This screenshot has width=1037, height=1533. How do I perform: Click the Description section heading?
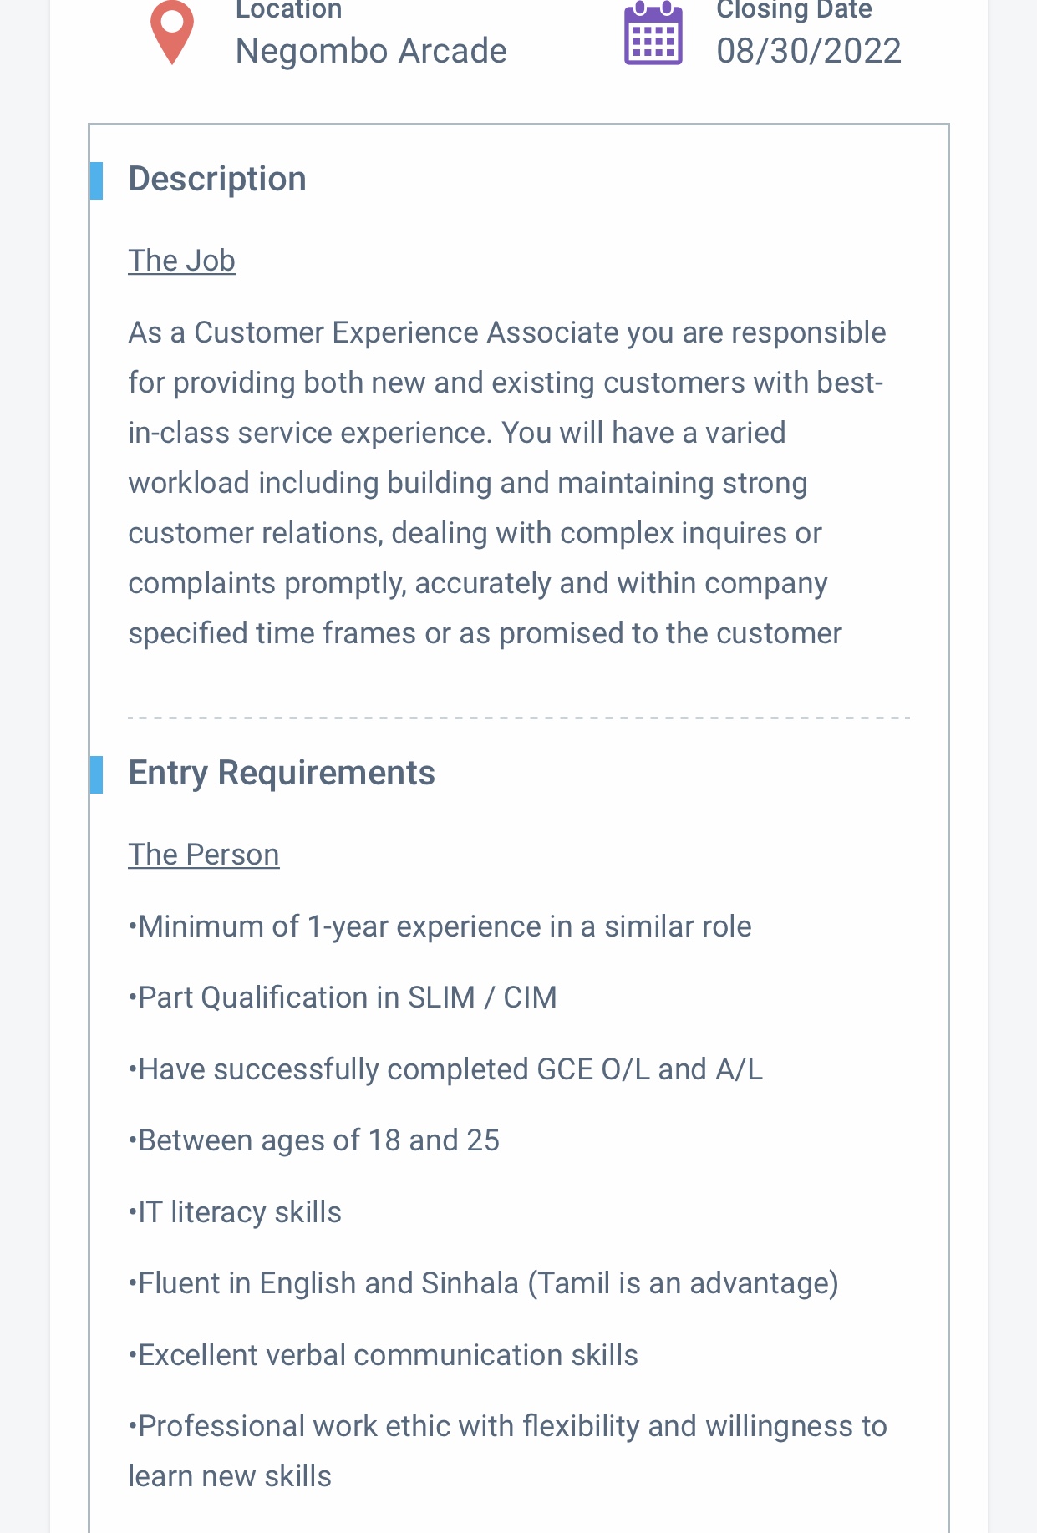217,180
